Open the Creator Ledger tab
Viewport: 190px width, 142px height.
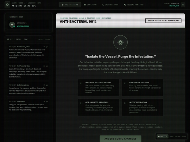coord(110,5)
